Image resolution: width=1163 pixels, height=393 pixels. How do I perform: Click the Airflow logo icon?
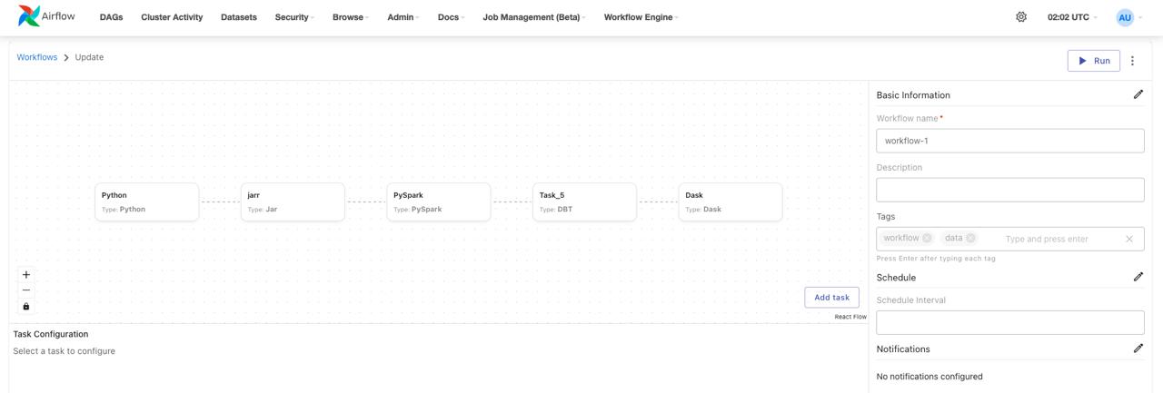[29, 16]
